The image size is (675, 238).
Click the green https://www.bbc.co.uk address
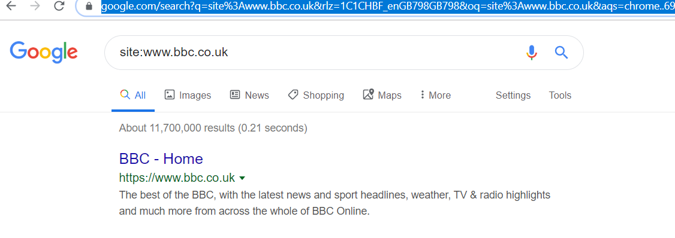tap(177, 178)
